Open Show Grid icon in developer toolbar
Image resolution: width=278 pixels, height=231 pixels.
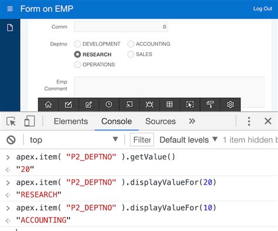pos(169,104)
